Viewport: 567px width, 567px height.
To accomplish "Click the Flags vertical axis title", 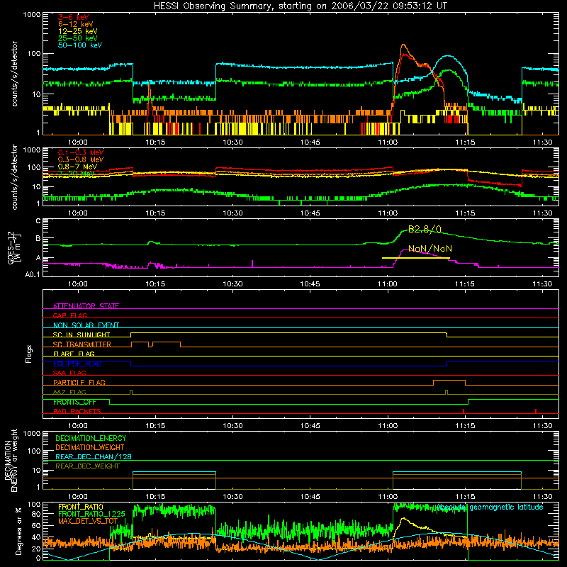I will (x=28, y=354).
